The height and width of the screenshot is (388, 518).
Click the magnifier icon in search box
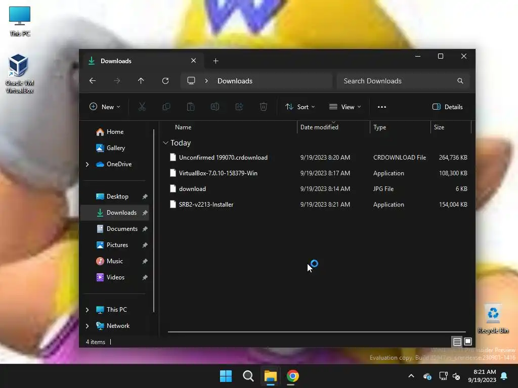point(460,81)
